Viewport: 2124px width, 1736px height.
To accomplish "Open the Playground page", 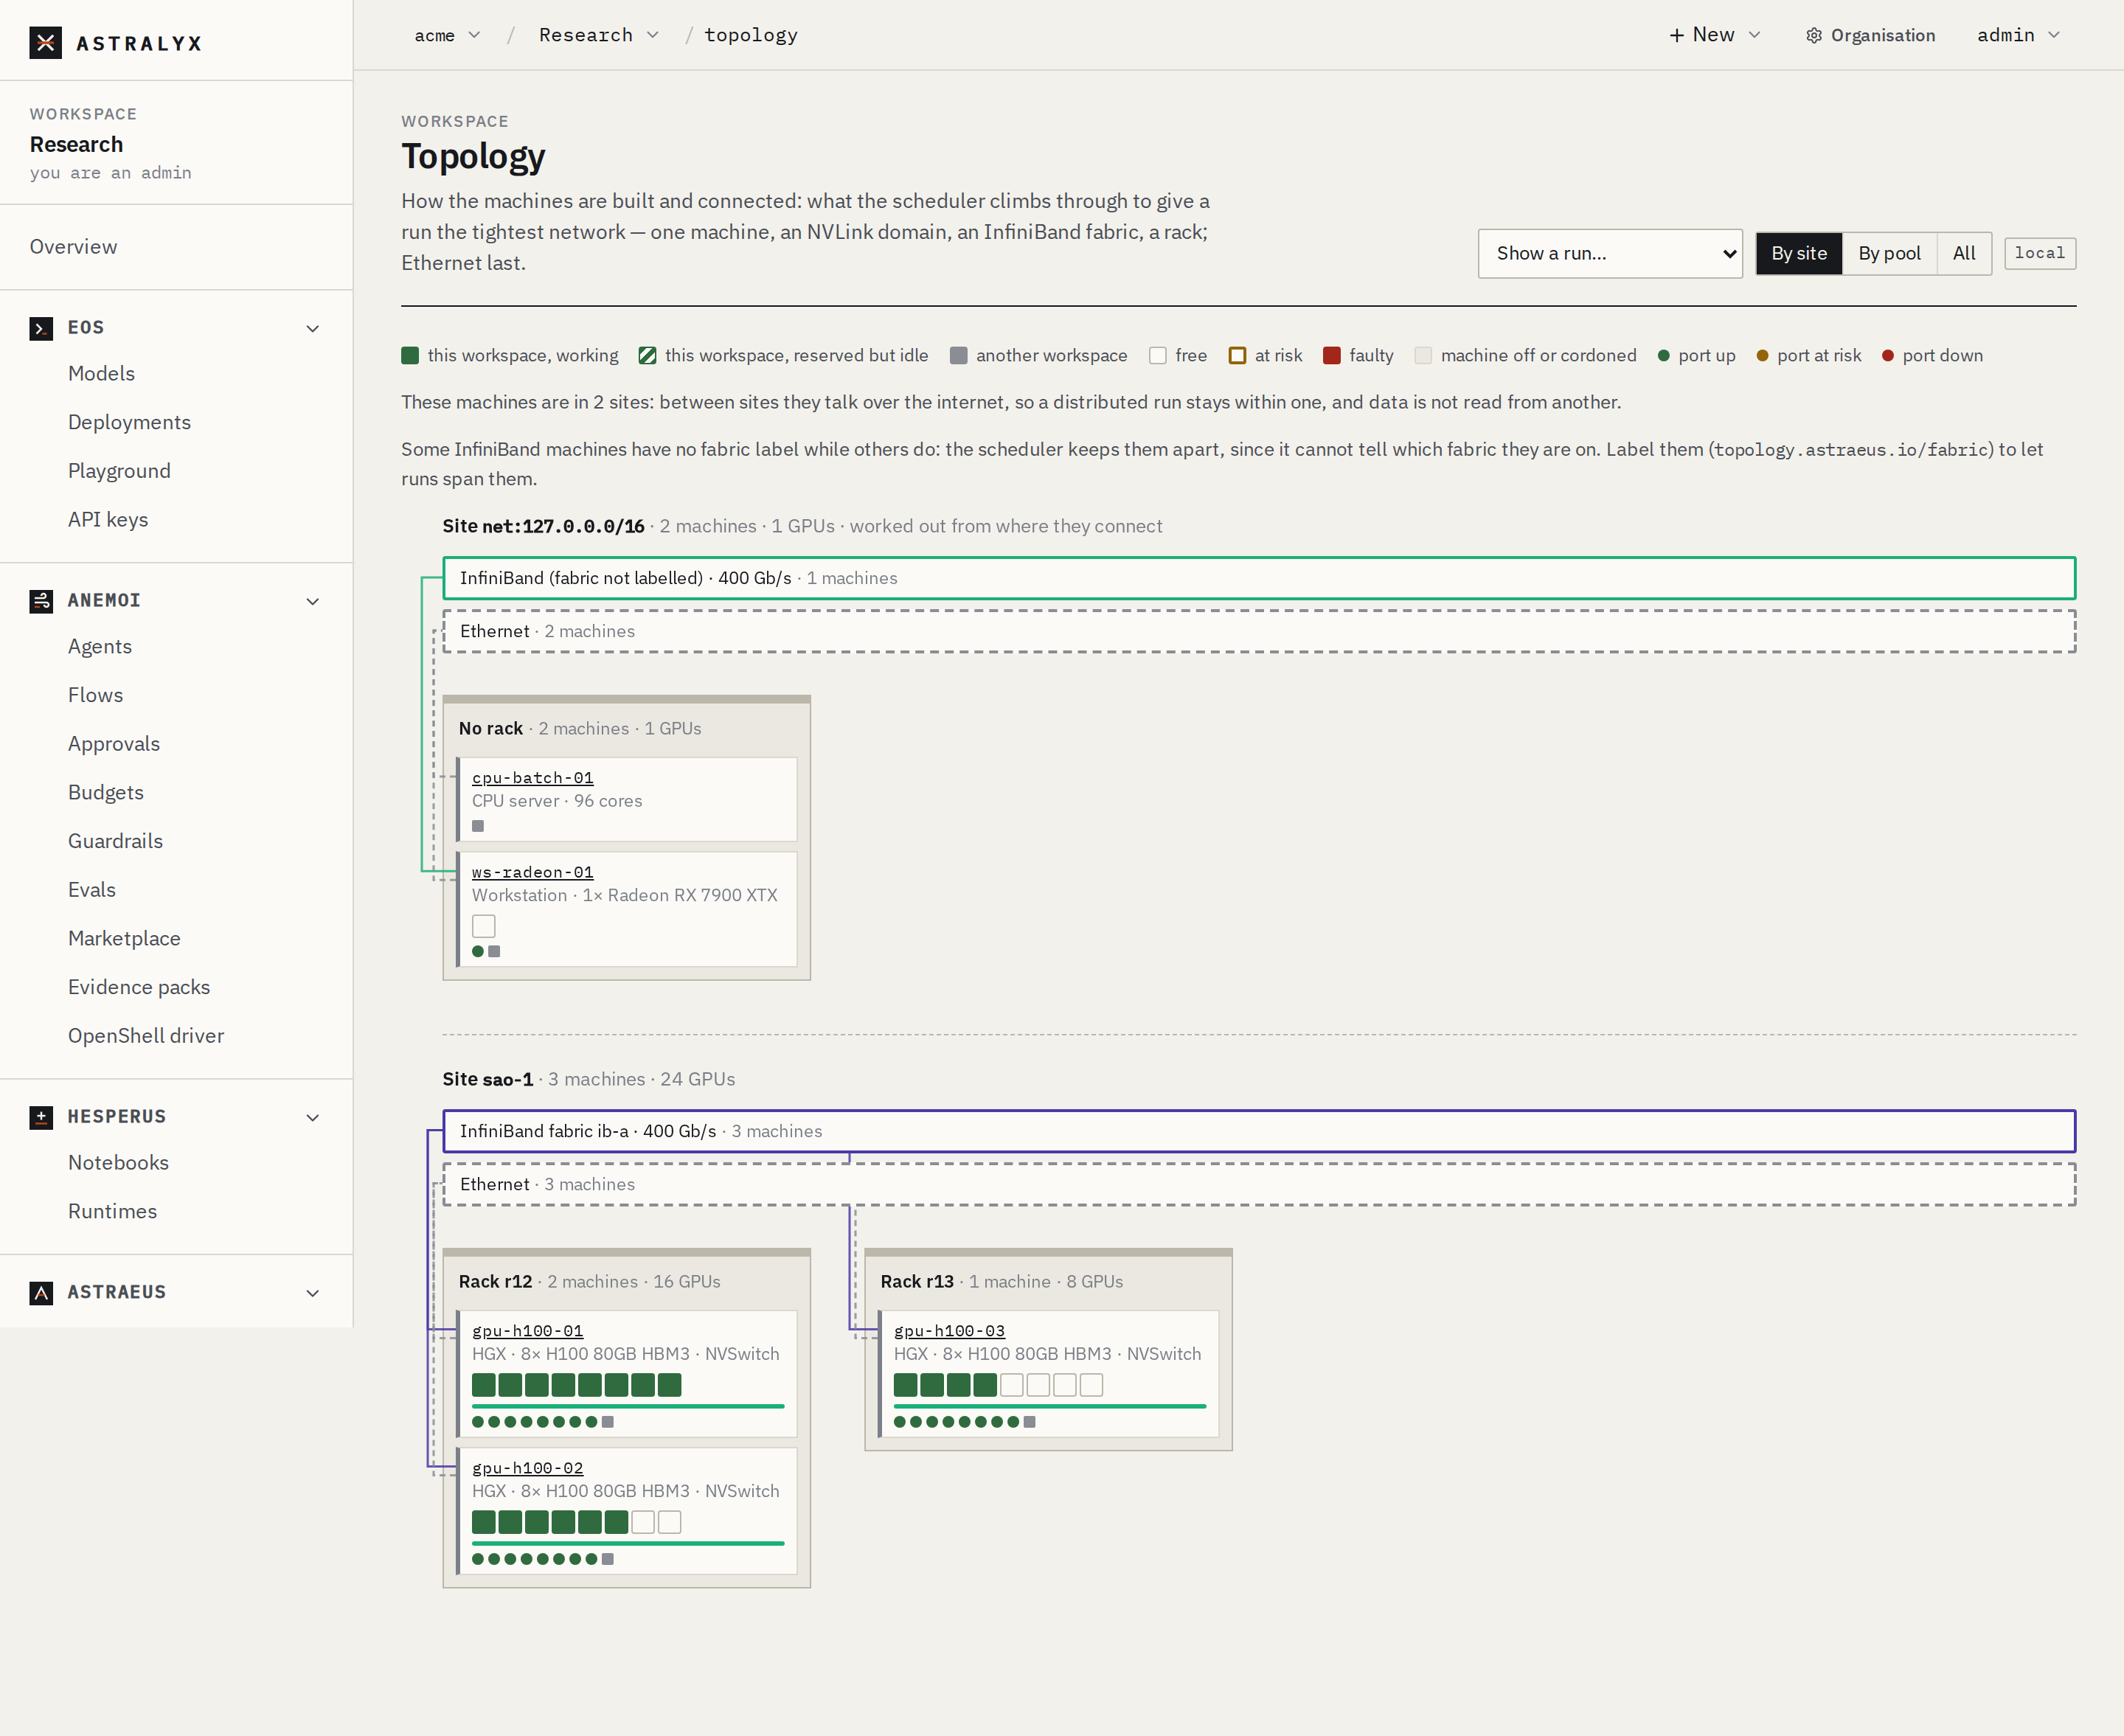I will click(x=119, y=471).
